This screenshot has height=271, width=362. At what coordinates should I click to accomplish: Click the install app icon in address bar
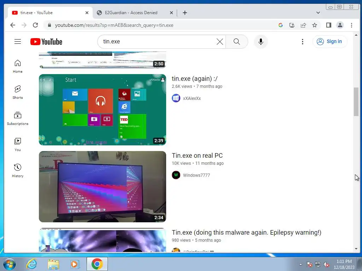pos(292,25)
